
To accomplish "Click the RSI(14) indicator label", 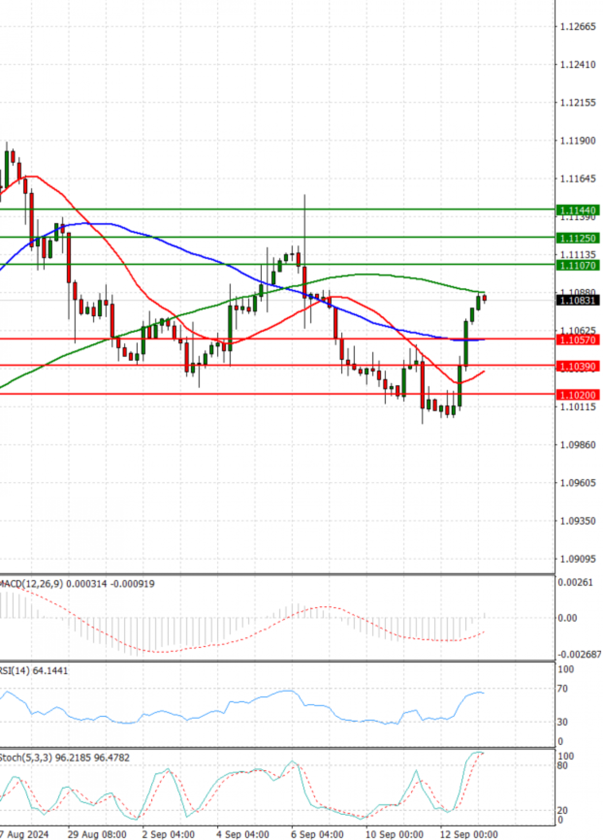I will point(33,671).
